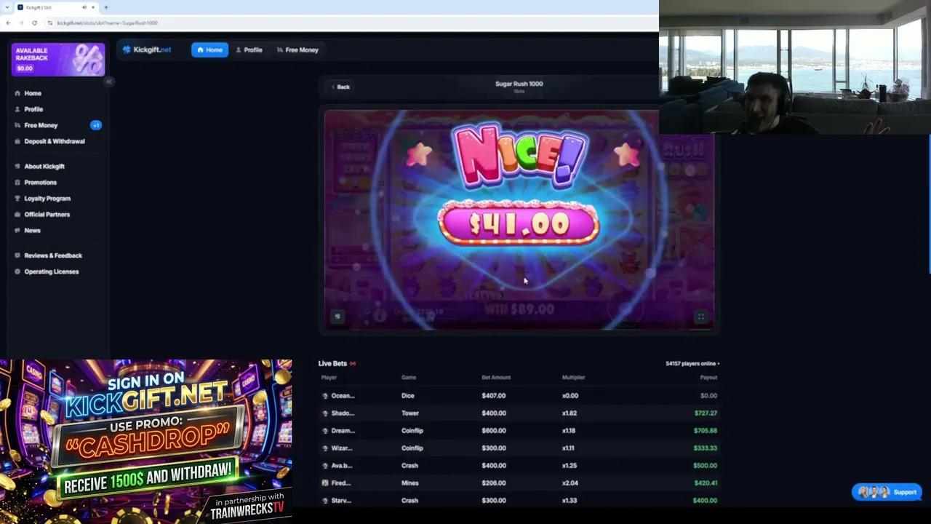Click the 54157 players online text

692,363
